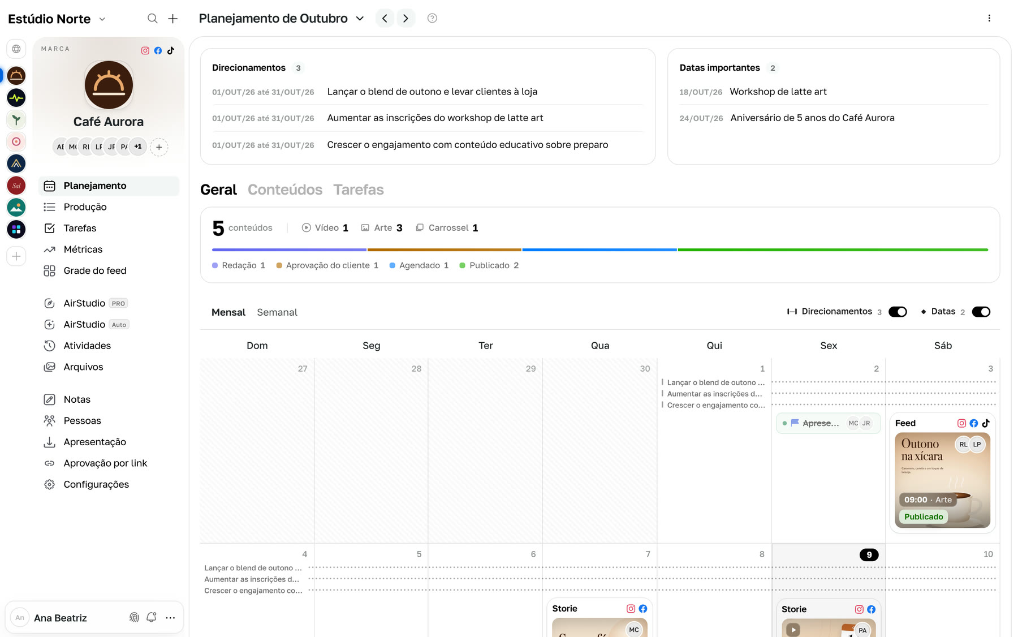Add a new brand with rail plus
Viewport: 1018px width, 637px height.
[16, 256]
